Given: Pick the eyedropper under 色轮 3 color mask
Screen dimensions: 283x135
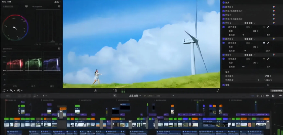Looking at the screenshot, I should click(x=268, y=59).
